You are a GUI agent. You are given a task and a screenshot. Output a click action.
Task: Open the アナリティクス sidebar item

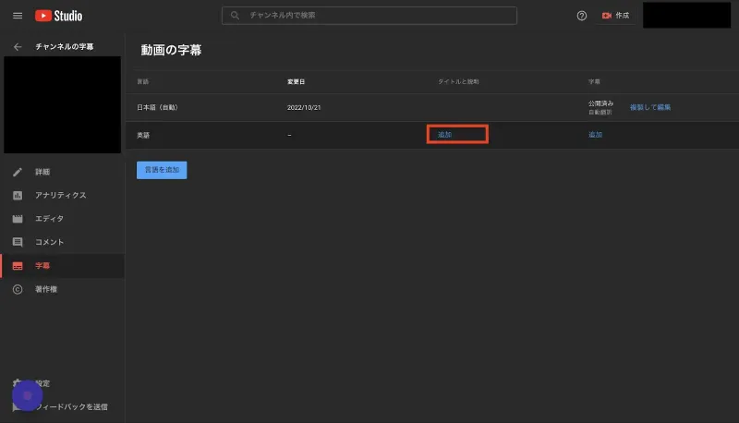[x=62, y=195]
